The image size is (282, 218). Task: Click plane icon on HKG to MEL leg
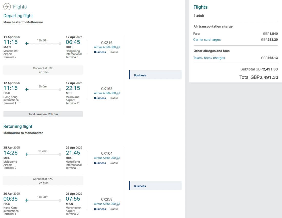click(27, 90)
